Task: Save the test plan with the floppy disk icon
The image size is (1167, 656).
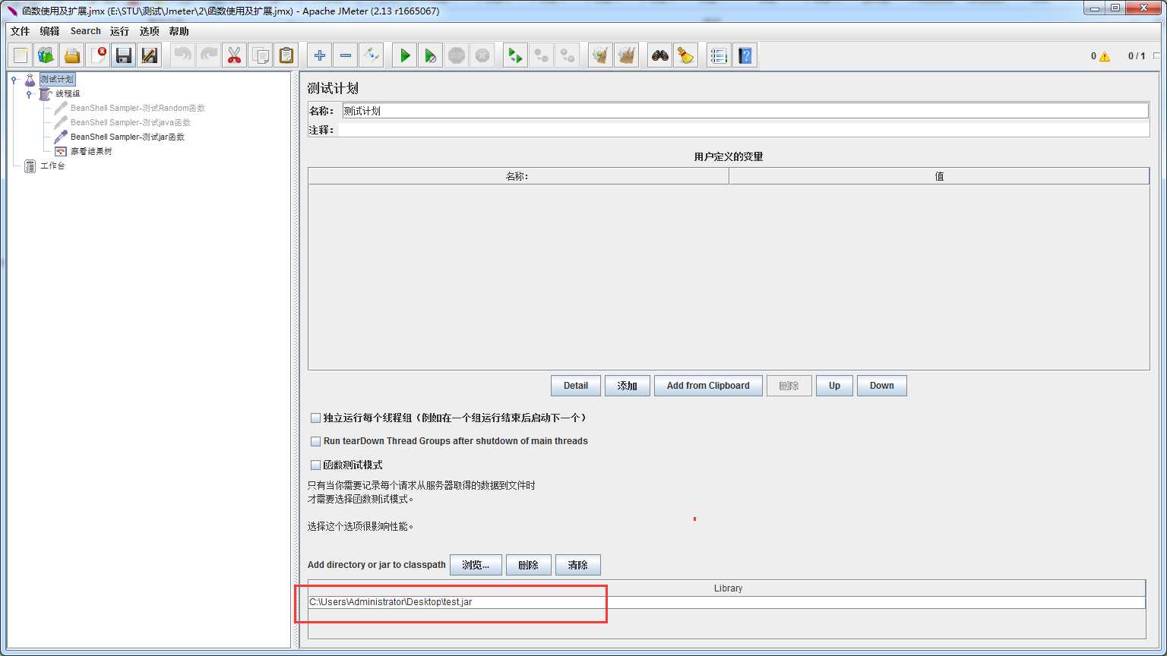Action: pos(124,55)
